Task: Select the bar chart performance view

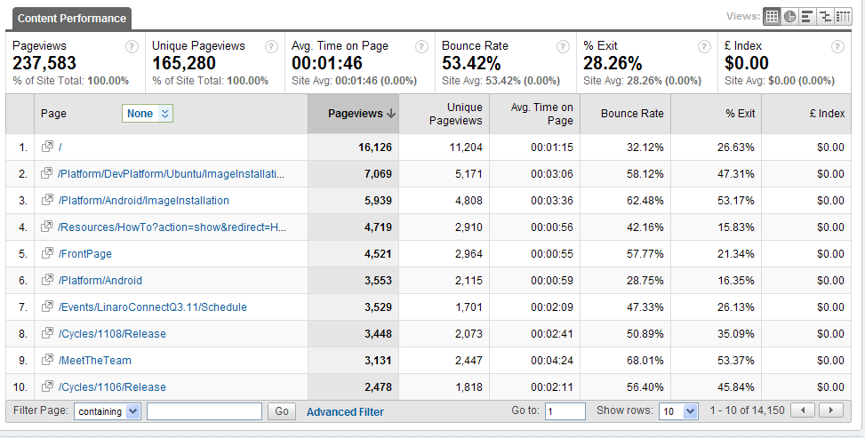Action: tap(806, 16)
